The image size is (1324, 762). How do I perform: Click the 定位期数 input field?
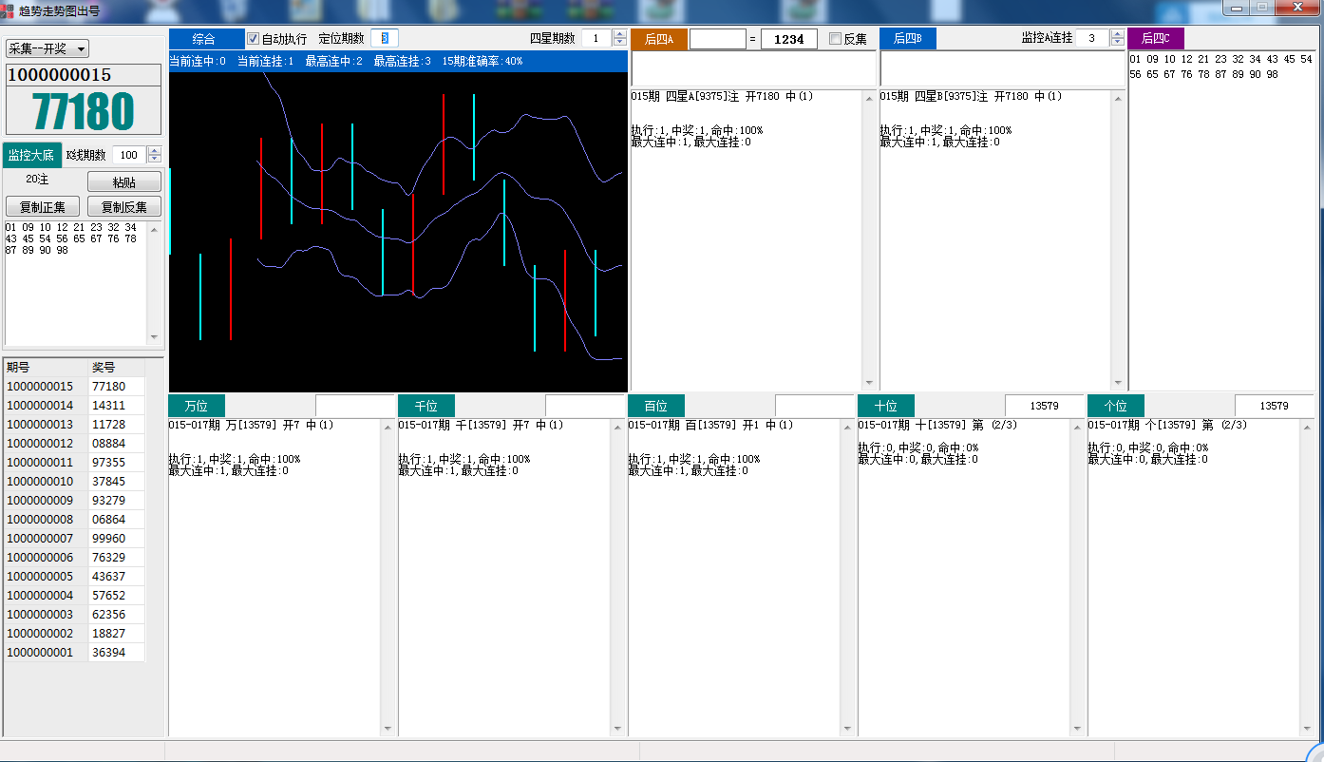[385, 38]
